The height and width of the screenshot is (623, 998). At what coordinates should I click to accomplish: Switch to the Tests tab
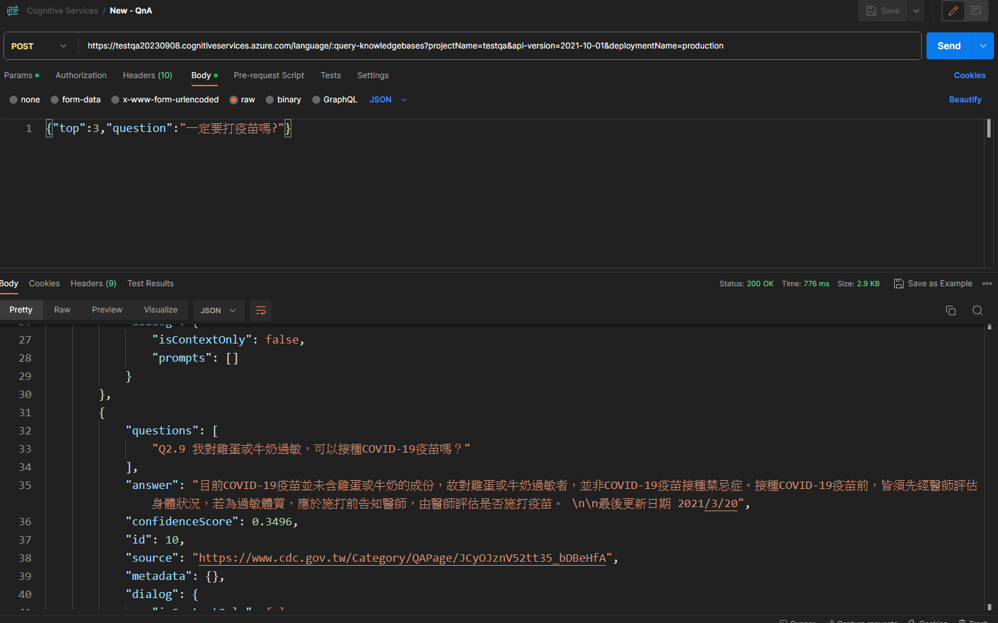point(330,75)
